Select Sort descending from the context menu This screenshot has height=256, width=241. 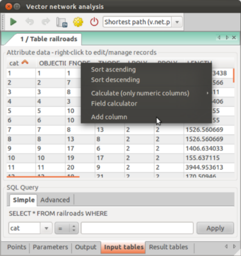(115, 80)
